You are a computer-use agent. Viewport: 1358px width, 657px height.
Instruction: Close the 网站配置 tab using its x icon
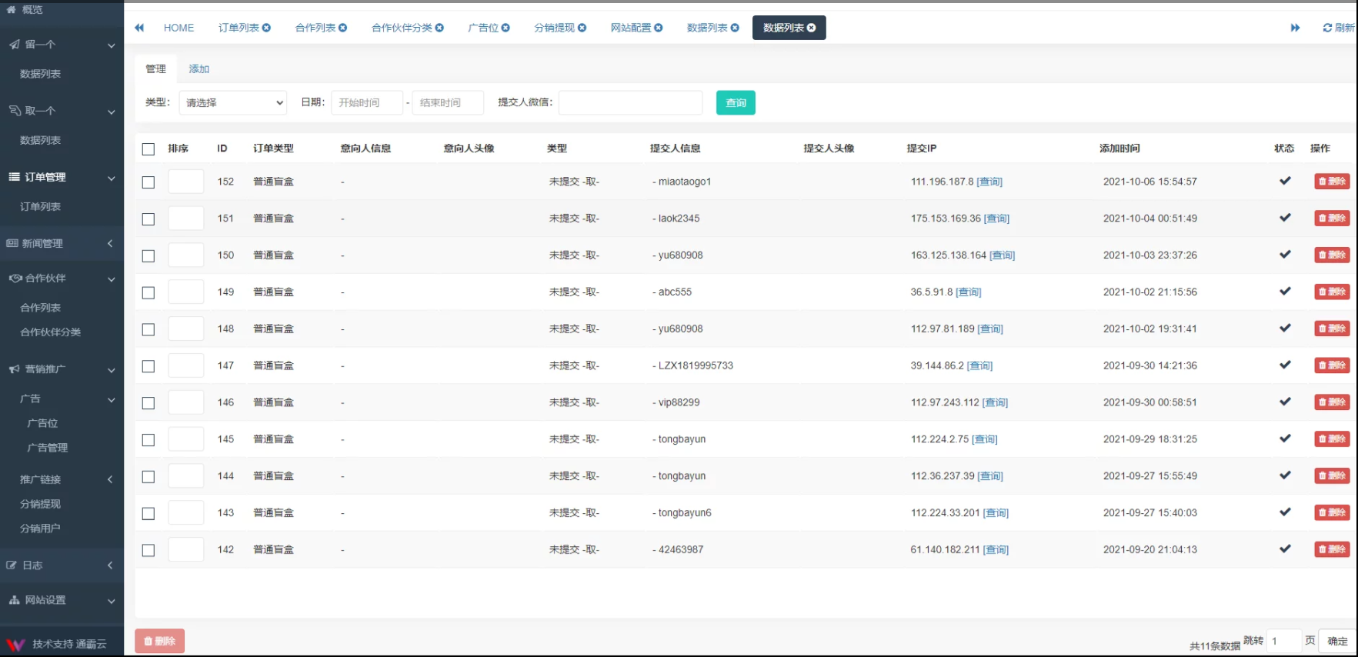[x=659, y=28]
